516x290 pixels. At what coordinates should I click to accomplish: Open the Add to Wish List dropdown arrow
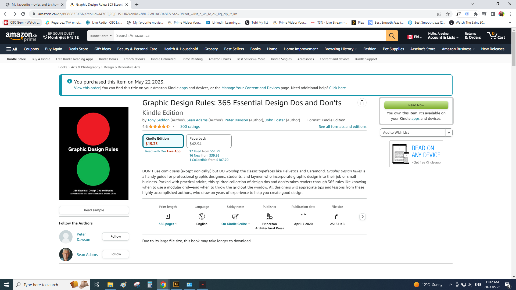tap(449, 132)
